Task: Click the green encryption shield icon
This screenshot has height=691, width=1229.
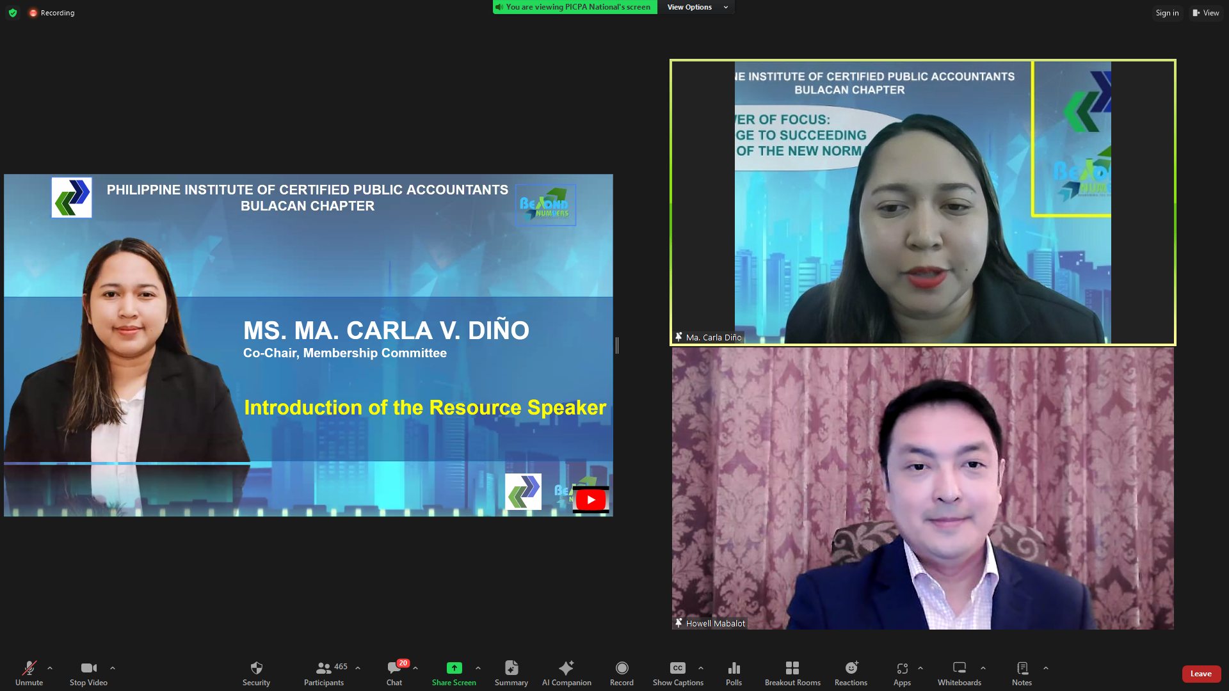Action: [x=13, y=13]
